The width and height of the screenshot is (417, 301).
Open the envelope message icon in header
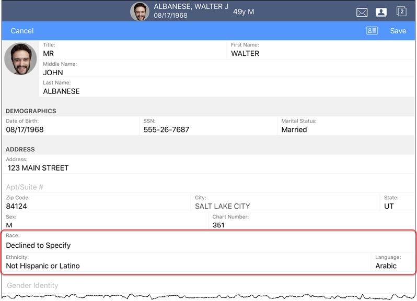pyautogui.click(x=362, y=12)
